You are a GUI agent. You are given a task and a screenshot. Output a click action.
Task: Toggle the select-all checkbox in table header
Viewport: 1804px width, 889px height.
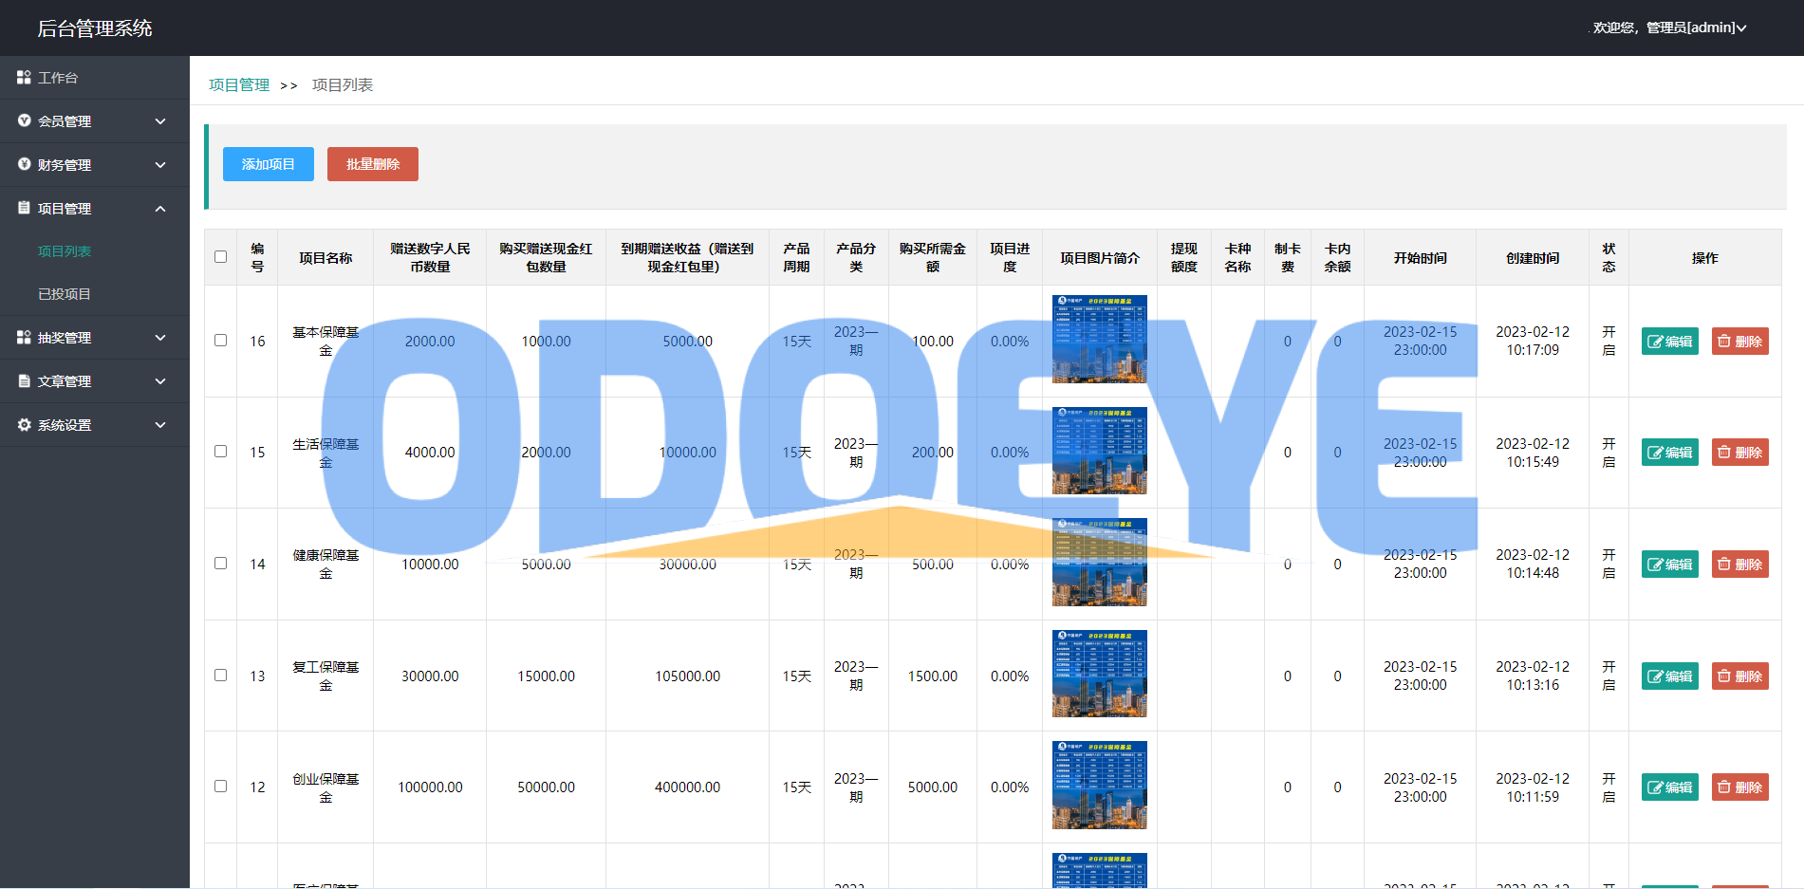220,257
